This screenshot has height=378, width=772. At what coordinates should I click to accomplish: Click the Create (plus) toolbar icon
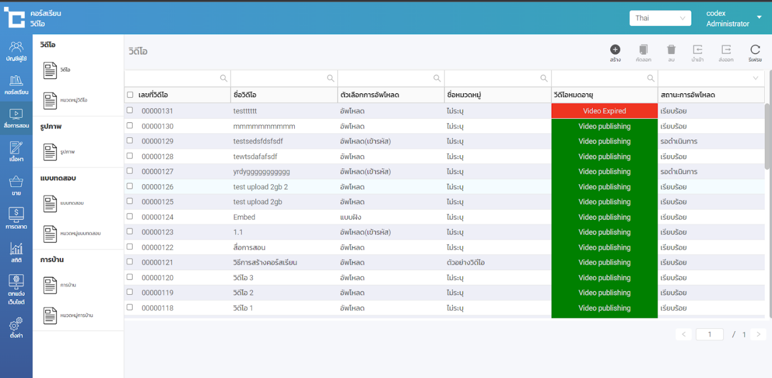(x=615, y=50)
